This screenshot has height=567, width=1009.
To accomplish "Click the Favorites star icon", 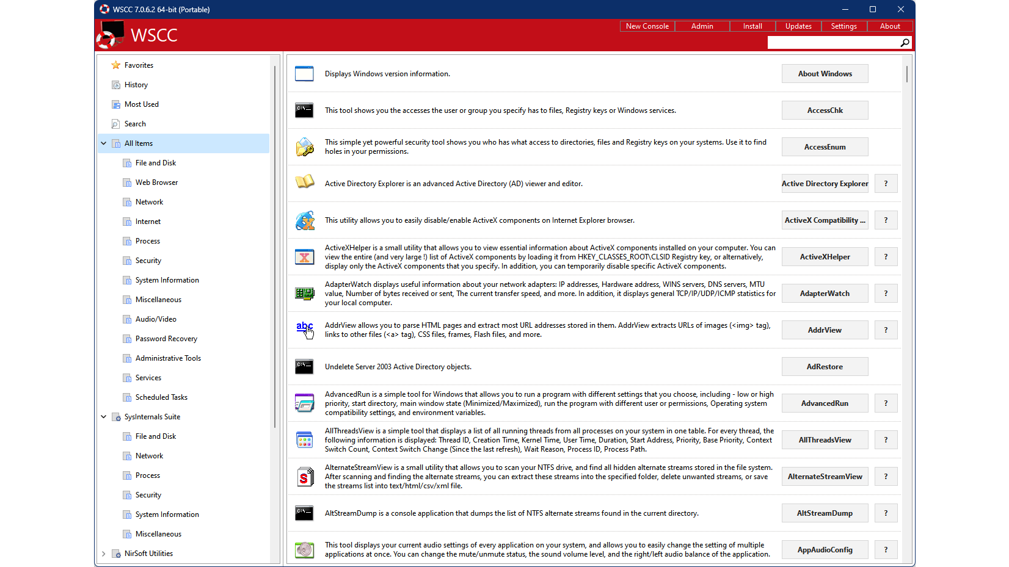I will (x=115, y=65).
